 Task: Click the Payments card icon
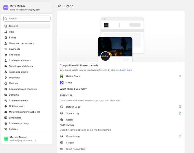pos(6,49)
